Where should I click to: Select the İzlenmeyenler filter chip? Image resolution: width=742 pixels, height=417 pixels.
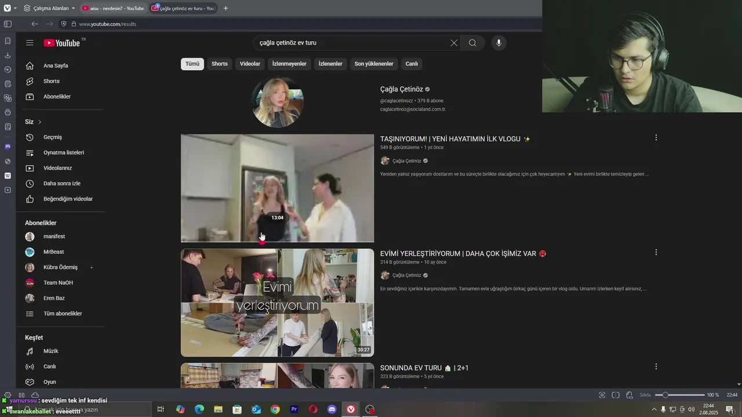pyautogui.click(x=289, y=64)
